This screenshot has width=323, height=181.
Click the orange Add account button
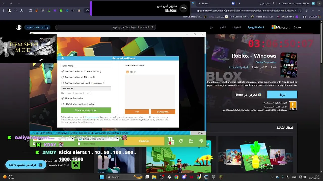(x=137, y=112)
